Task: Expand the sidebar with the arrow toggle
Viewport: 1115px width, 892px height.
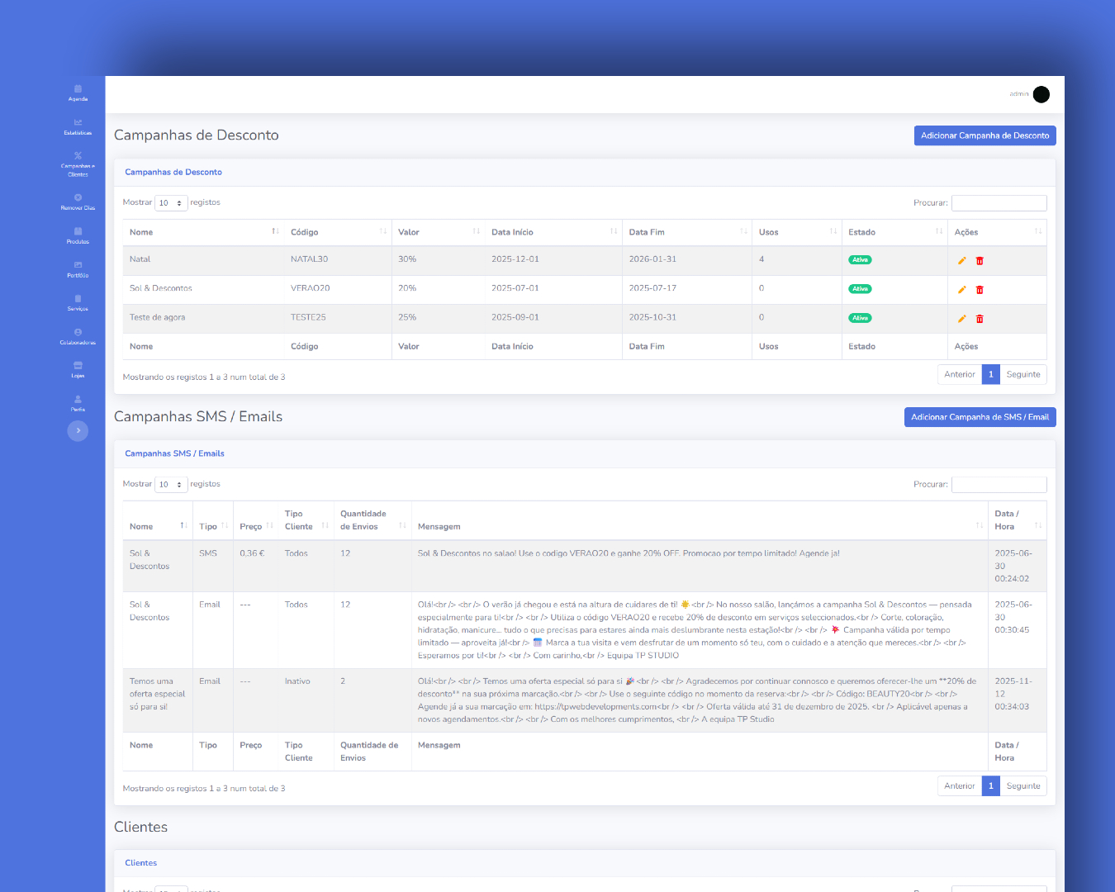Action: (78, 430)
